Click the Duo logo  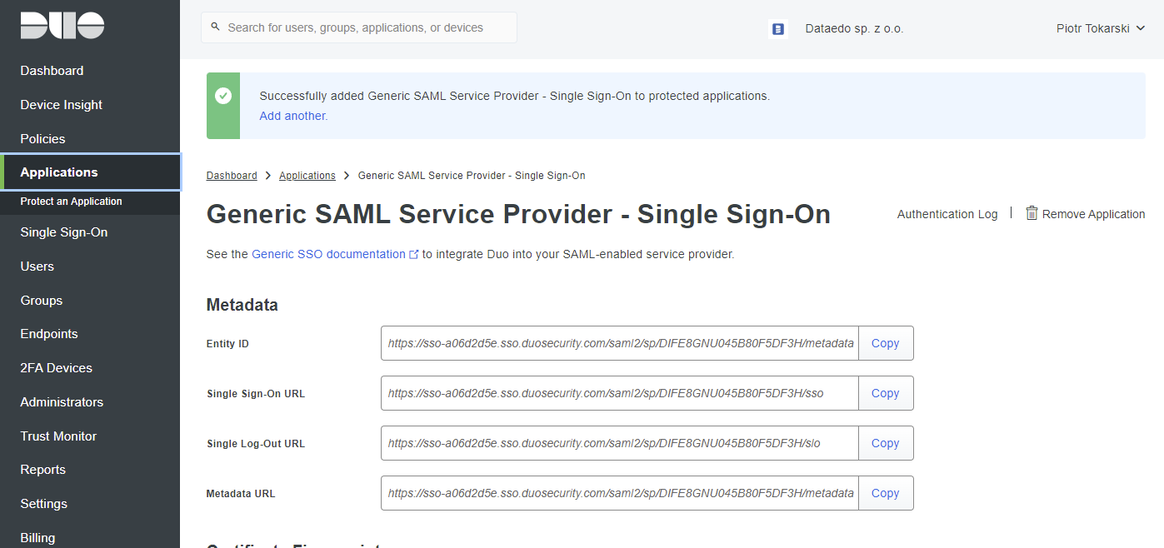click(62, 26)
